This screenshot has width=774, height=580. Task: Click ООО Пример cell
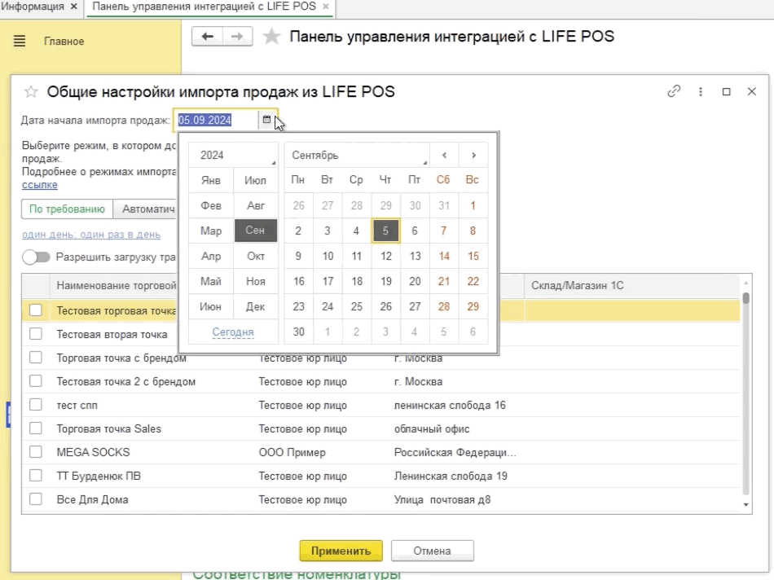[292, 452]
